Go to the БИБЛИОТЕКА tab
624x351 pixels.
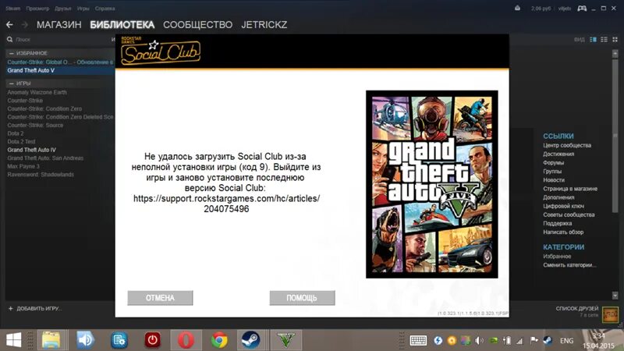tap(122, 25)
